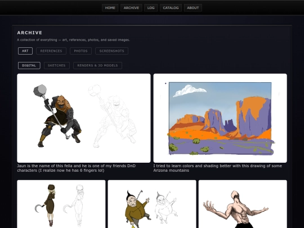Screen dimensions: 304x228
Task: Click the caption about Arizona mountains
Action: pyautogui.click(x=217, y=168)
